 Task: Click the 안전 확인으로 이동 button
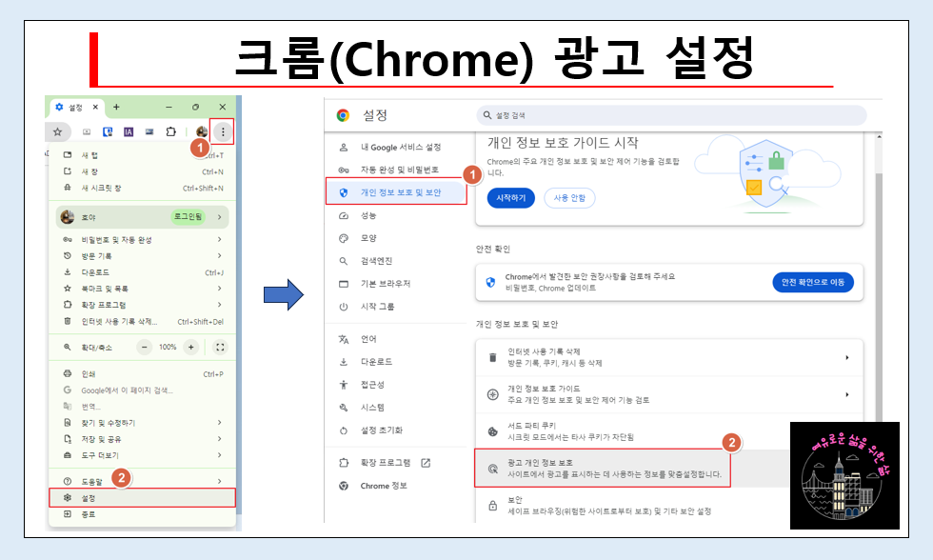[813, 282]
